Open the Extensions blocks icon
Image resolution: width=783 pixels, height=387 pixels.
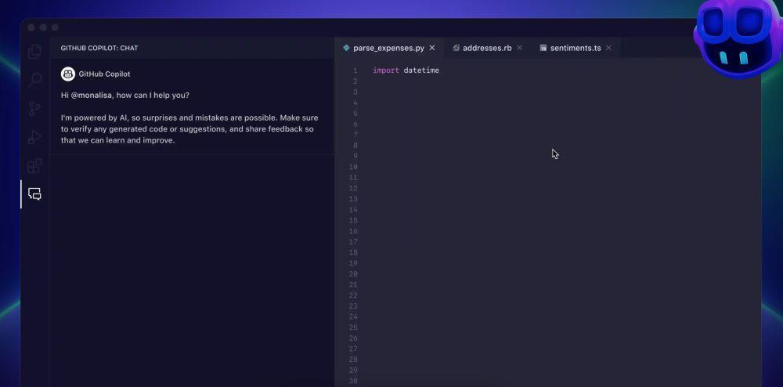point(34,166)
